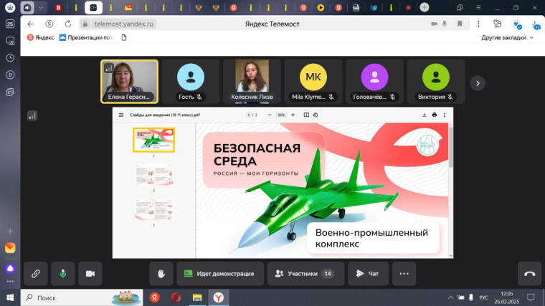Open site lock security info
This screenshot has height=306, width=545.
pyautogui.click(x=85, y=24)
